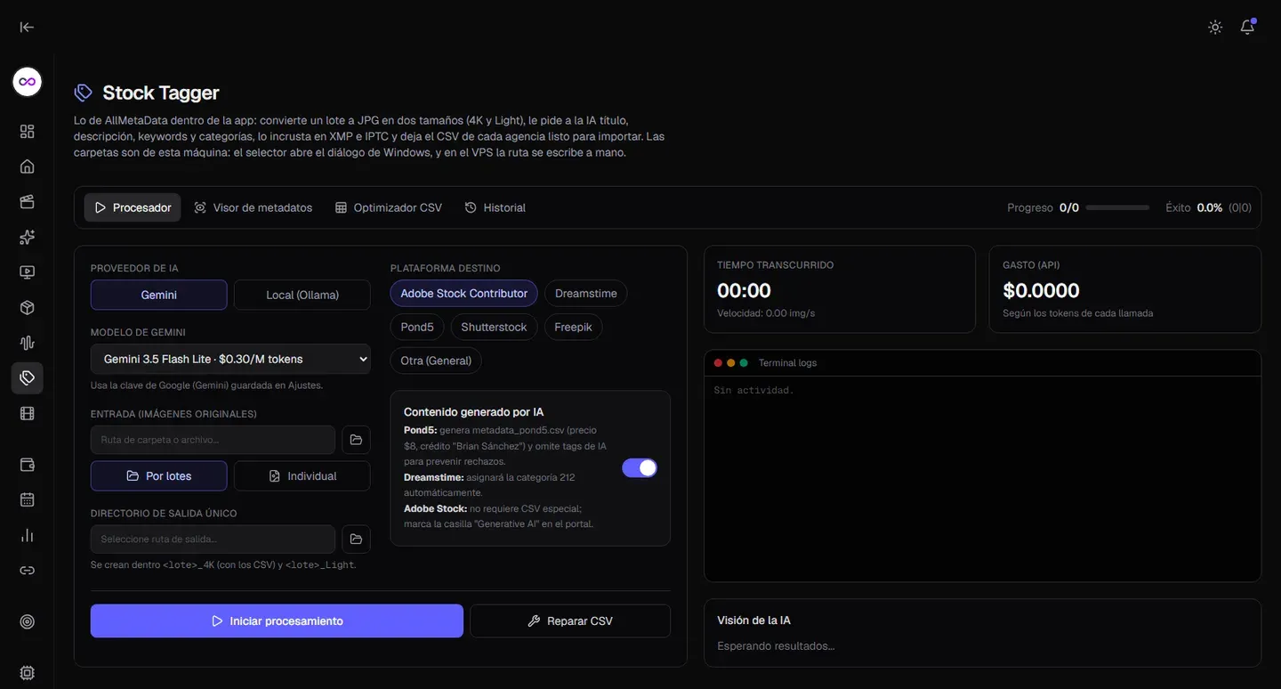Click the Stock Tagger title

[161, 93]
